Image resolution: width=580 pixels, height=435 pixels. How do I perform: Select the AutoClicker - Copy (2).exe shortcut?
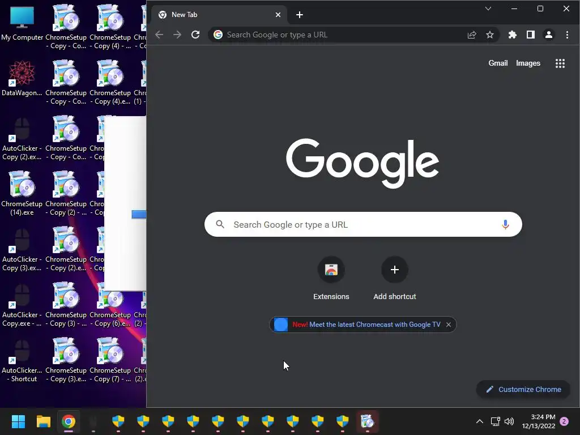click(x=22, y=139)
